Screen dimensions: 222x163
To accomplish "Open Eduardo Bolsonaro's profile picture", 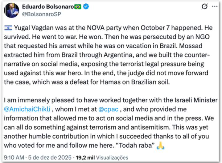I will click(x=12, y=10).
